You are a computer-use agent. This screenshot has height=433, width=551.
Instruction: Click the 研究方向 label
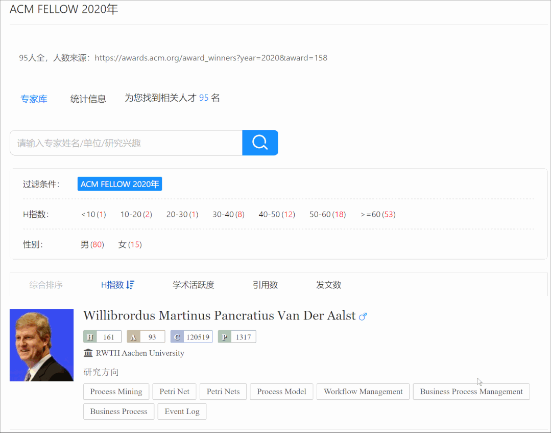point(101,372)
